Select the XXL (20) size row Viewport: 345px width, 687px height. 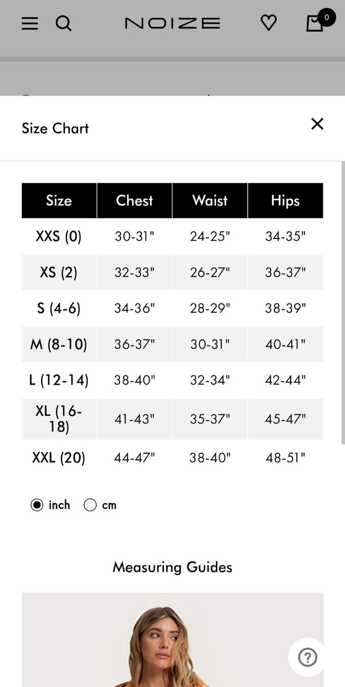coord(172,457)
